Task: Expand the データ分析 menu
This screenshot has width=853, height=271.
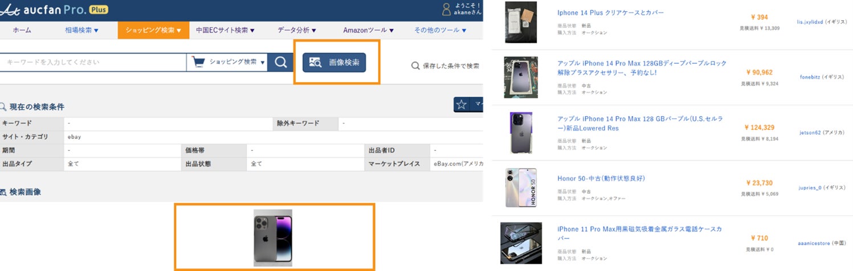Action: [x=297, y=30]
